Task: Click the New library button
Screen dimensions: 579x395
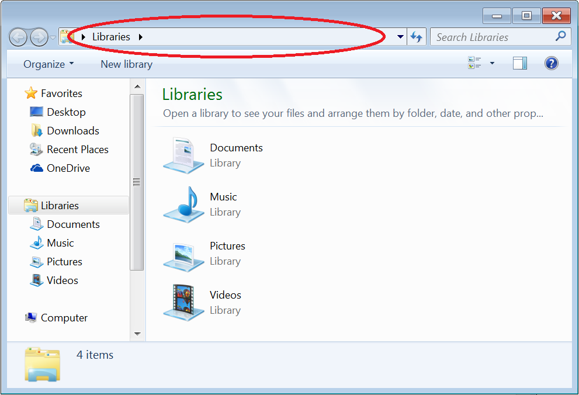Action: pos(126,64)
